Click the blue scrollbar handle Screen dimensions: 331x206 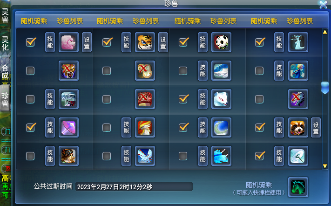tap(324, 87)
